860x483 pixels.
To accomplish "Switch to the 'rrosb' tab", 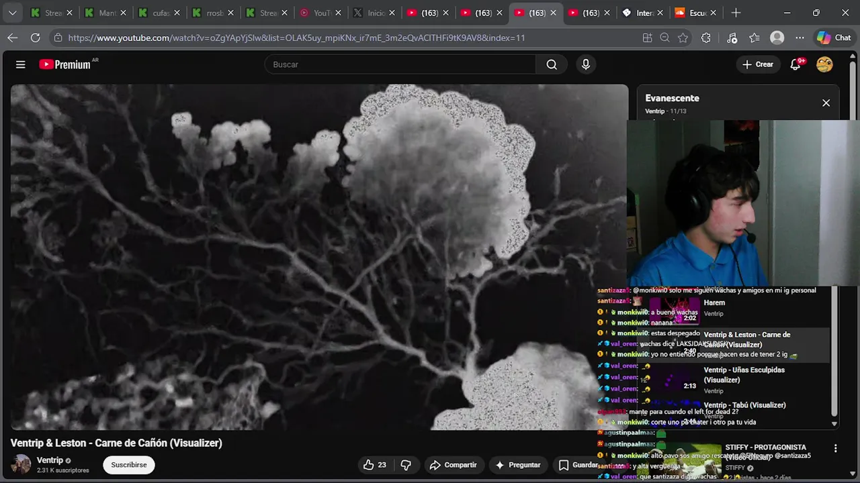I will pyautogui.click(x=213, y=13).
